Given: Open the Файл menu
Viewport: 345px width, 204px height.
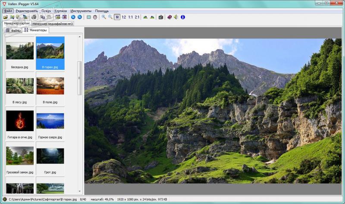Looking at the screenshot, I should [x=8, y=11].
